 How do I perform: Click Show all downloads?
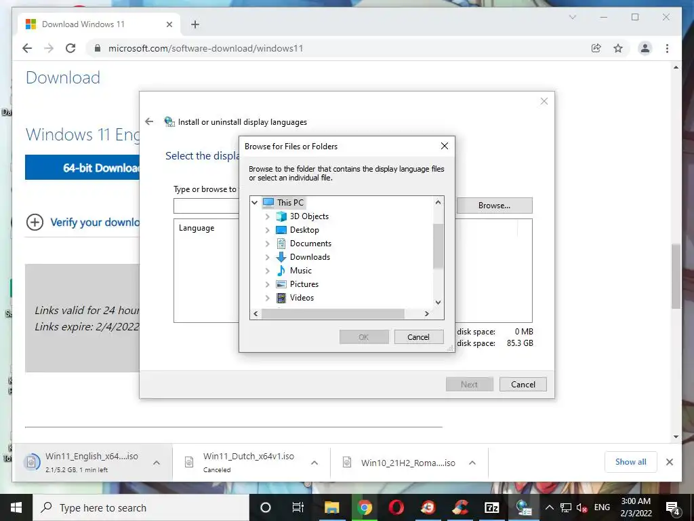click(x=630, y=462)
